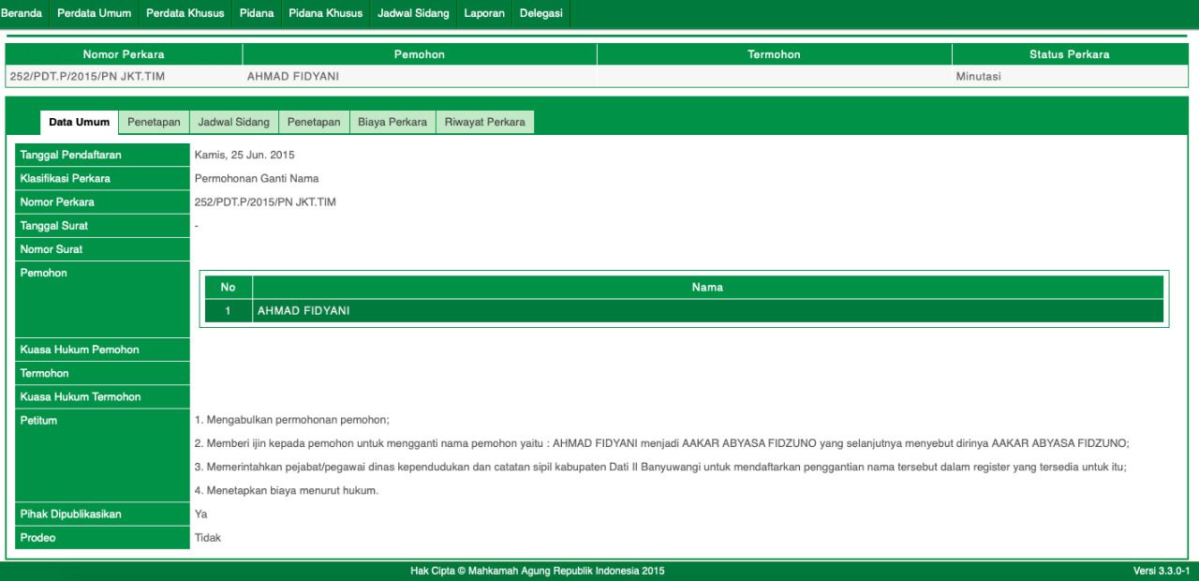Open the Pidana menu
The width and height of the screenshot is (1199, 581).
[x=257, y=13]
